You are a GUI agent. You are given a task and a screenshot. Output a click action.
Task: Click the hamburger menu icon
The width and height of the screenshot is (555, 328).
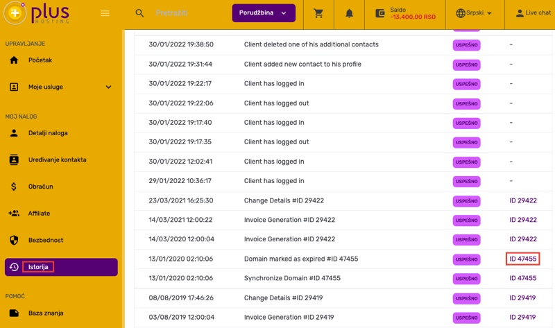click(105, 13)
